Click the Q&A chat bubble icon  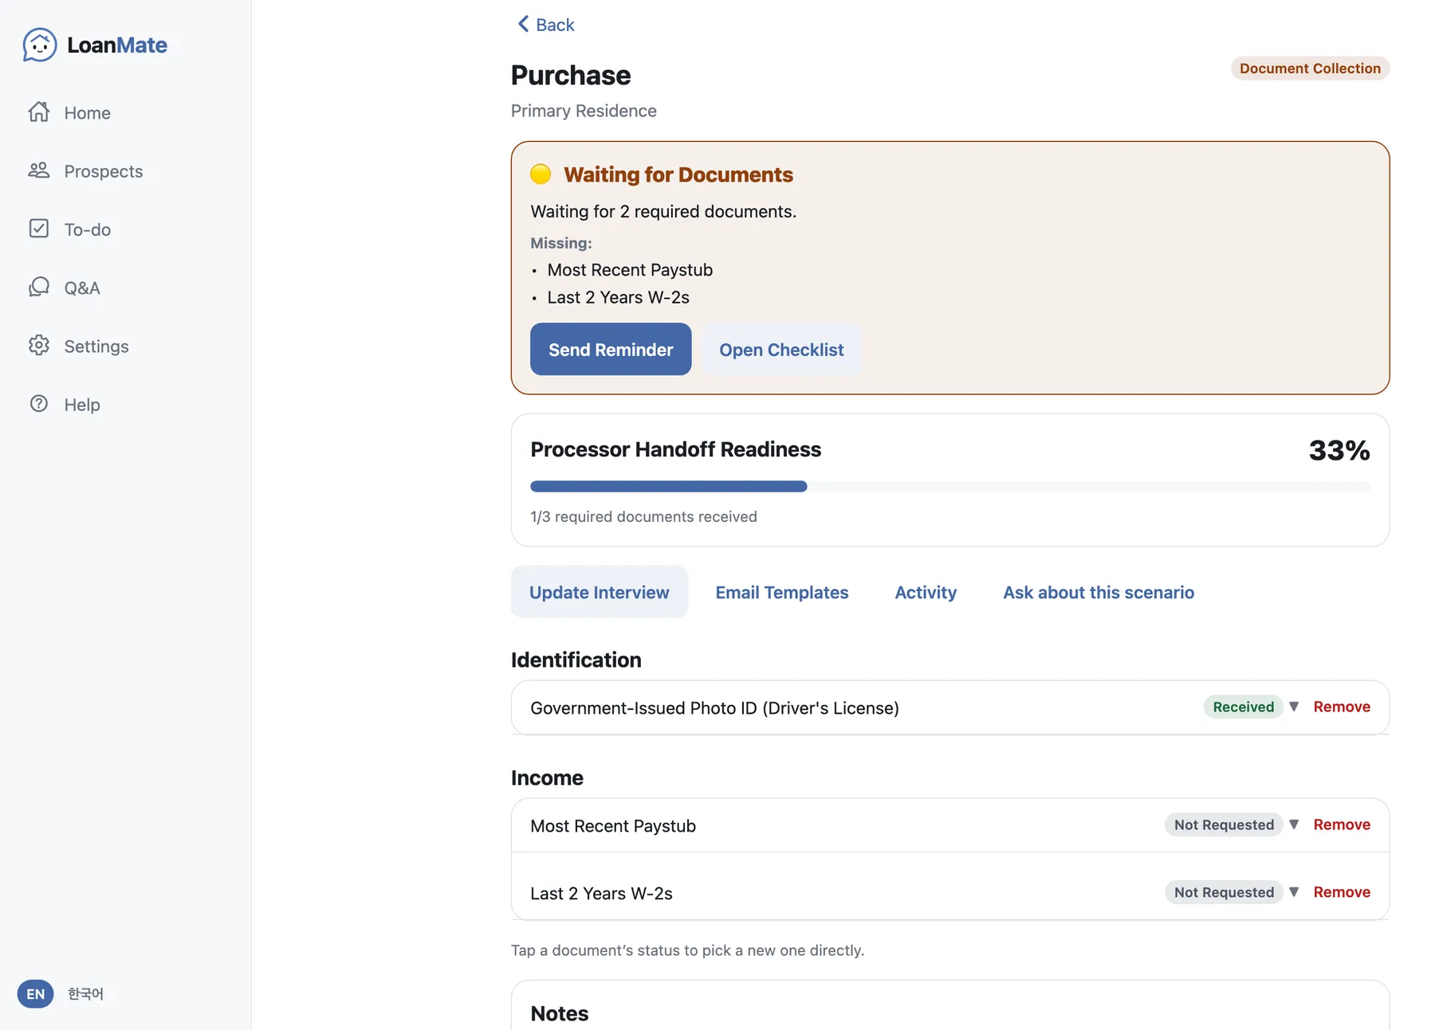tap(39, 287)
